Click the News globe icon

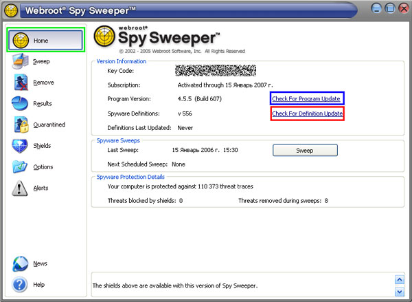click(20, 263)
